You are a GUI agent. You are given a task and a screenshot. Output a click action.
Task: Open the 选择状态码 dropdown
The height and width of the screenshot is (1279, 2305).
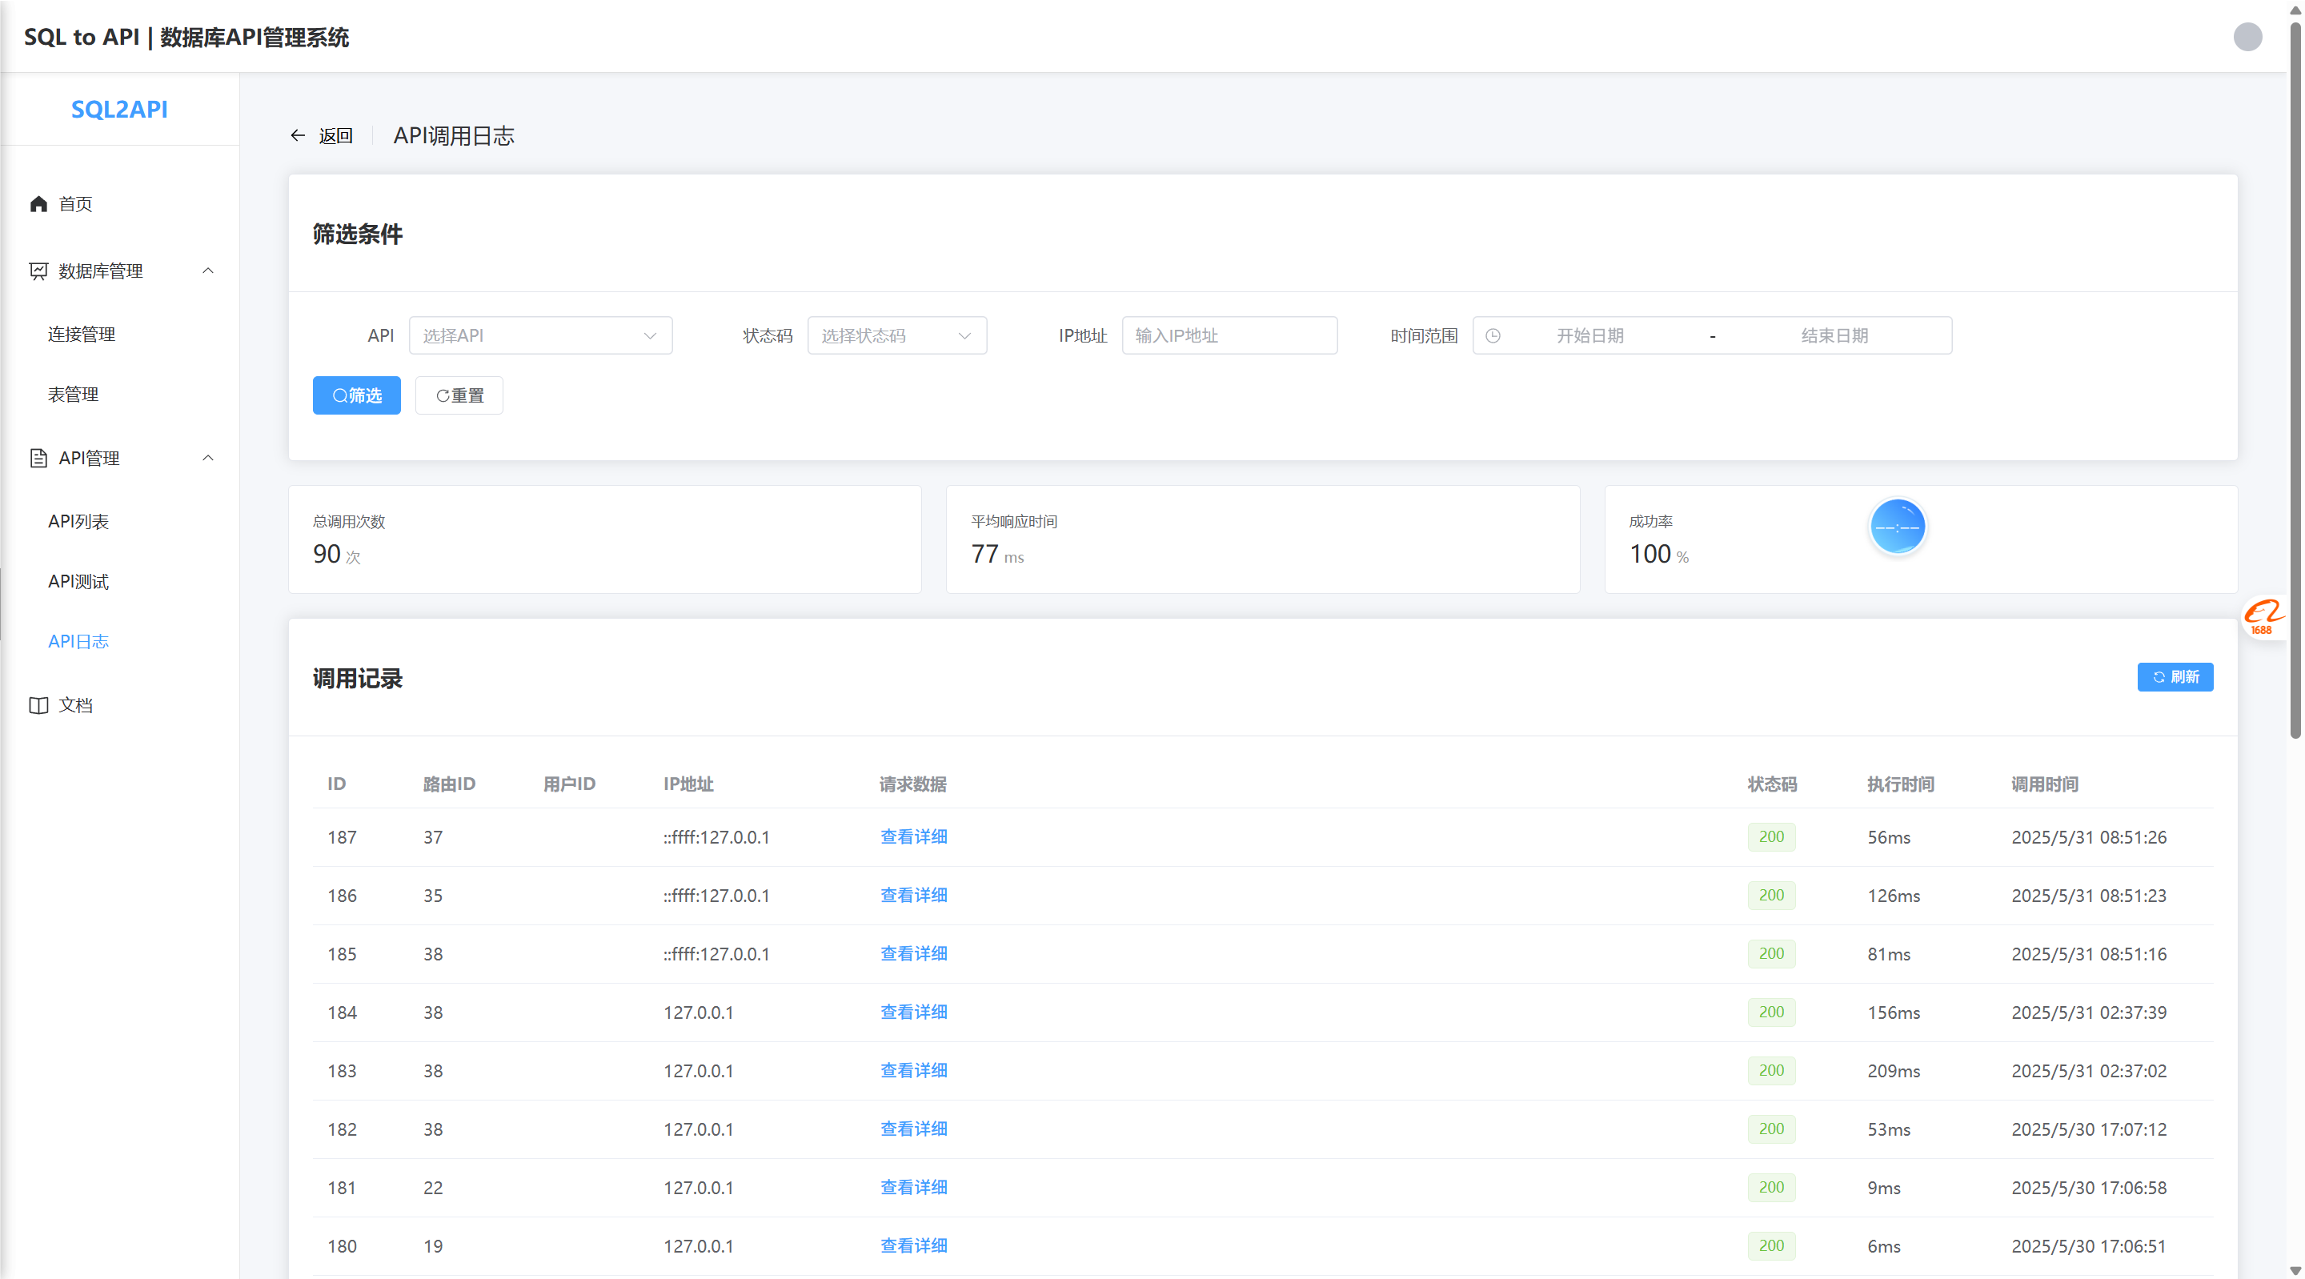[x=896, y=335]
